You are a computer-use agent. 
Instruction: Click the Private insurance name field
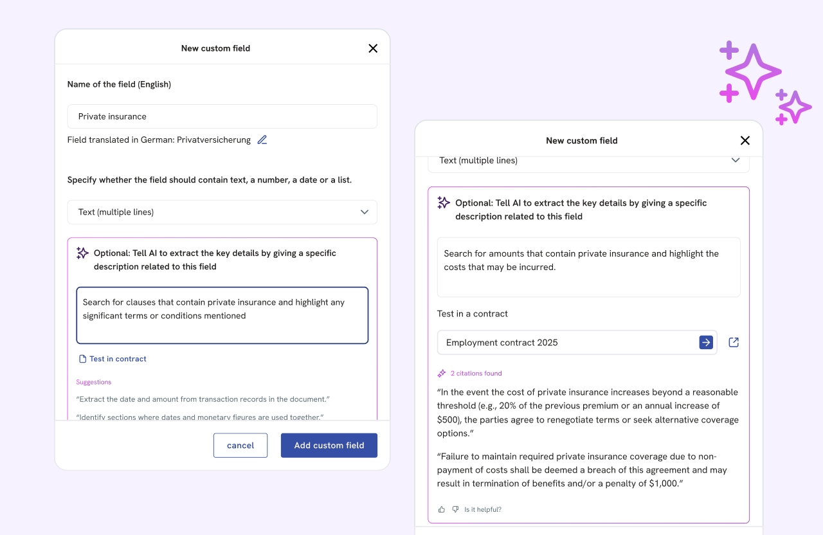222,116
